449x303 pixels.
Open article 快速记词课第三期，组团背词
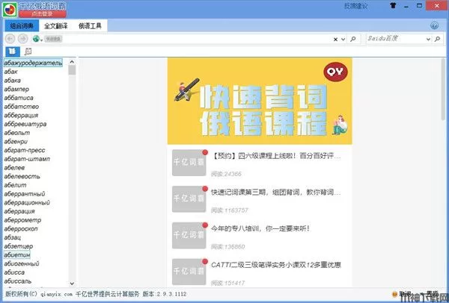[276, 193]
